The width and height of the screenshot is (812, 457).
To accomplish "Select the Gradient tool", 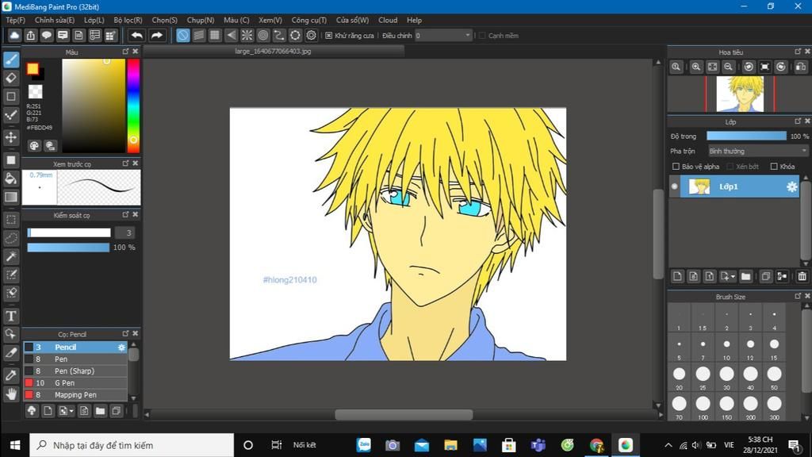I will coord(11,197).
